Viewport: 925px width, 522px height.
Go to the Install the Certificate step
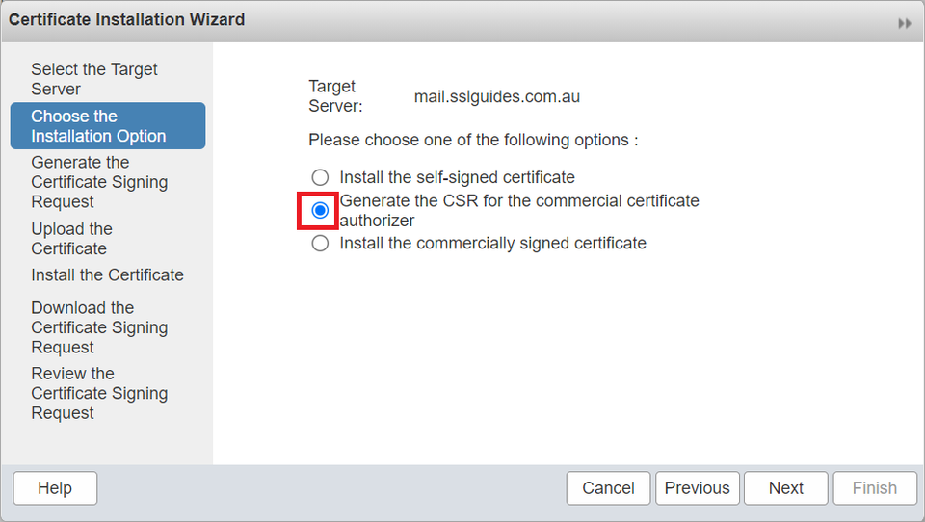107,275
